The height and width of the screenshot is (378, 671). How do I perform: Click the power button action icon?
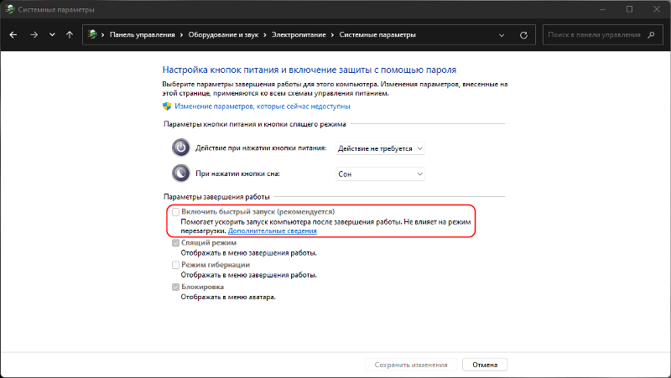[x=181, y=148]
